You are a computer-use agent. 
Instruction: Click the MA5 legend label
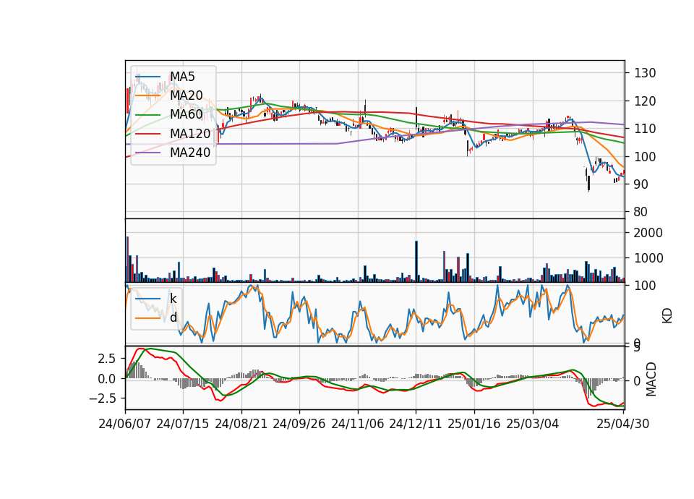point(182,77)
